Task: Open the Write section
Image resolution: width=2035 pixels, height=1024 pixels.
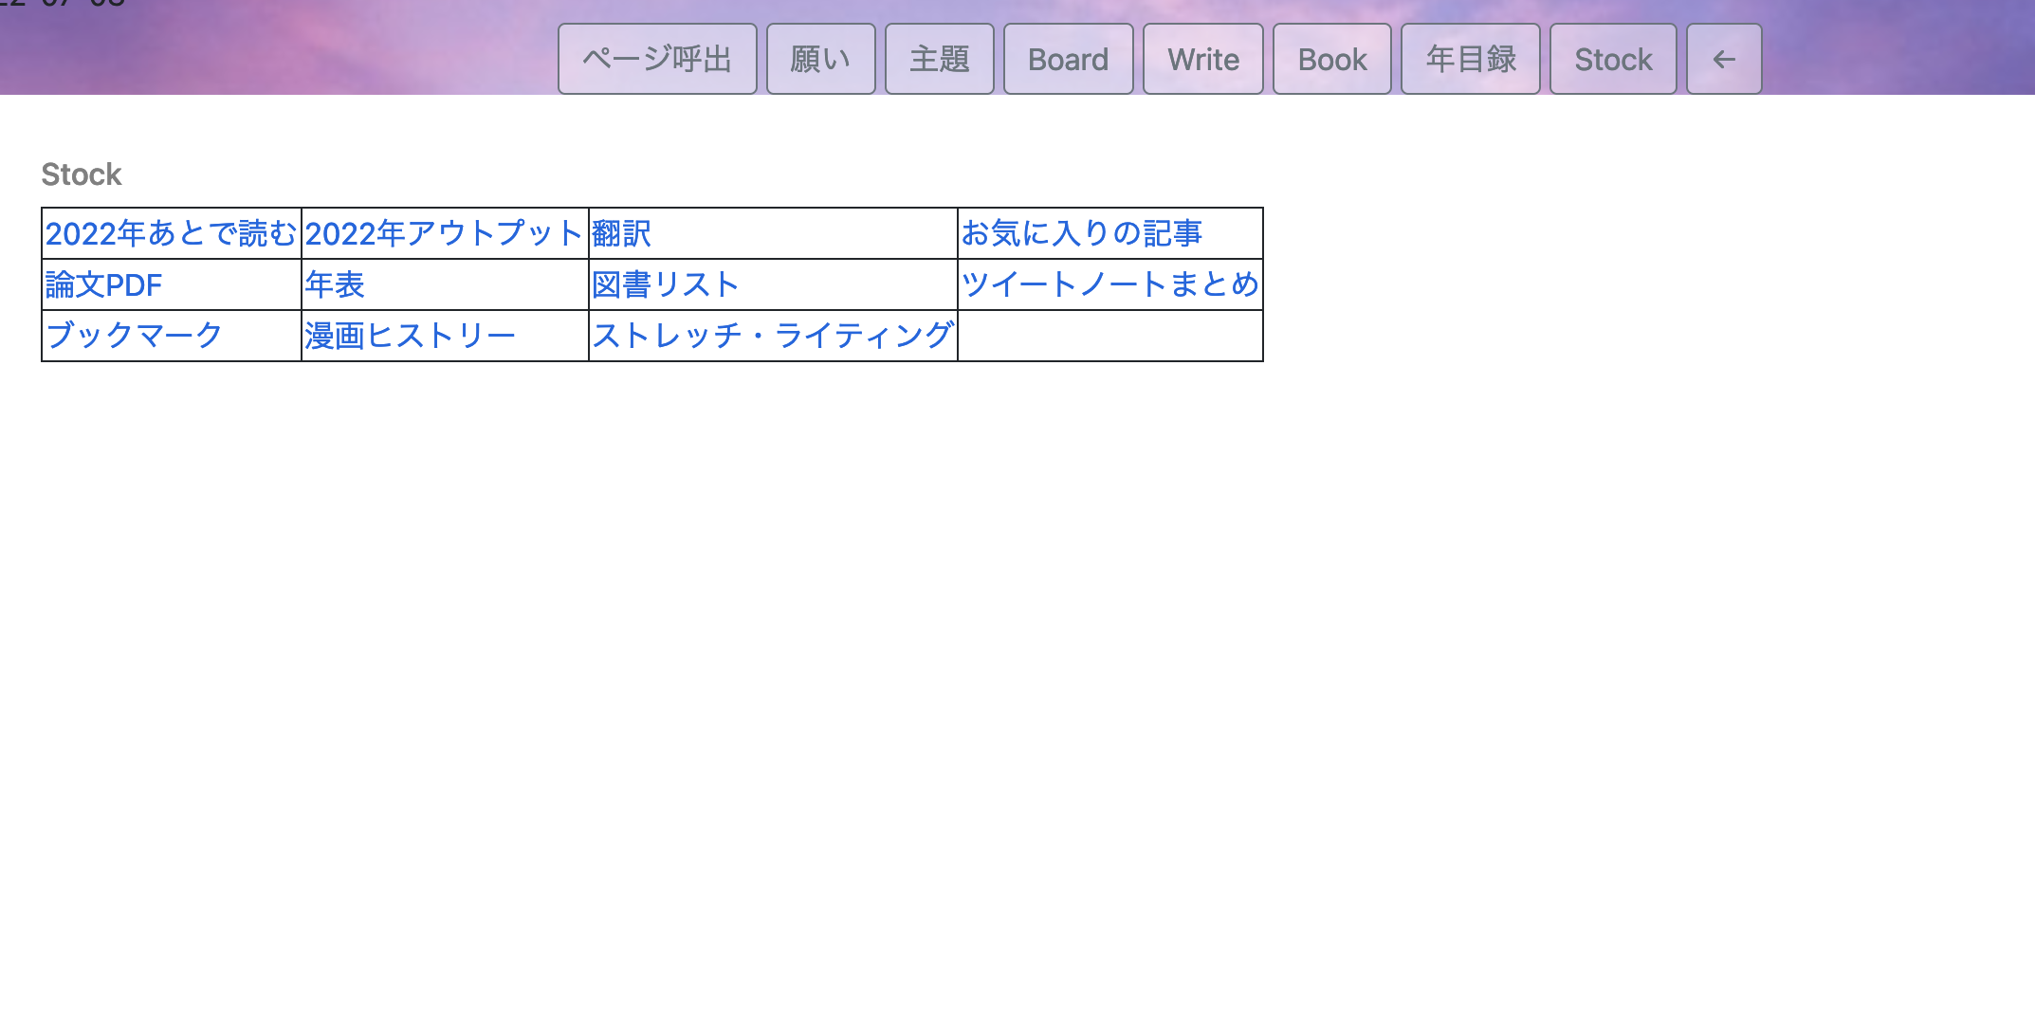Action: [1202, 59]
